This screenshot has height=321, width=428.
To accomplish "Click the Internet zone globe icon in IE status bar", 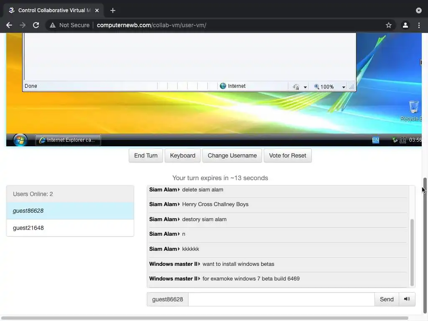I will pyautogui.click(x=223, y=86).
